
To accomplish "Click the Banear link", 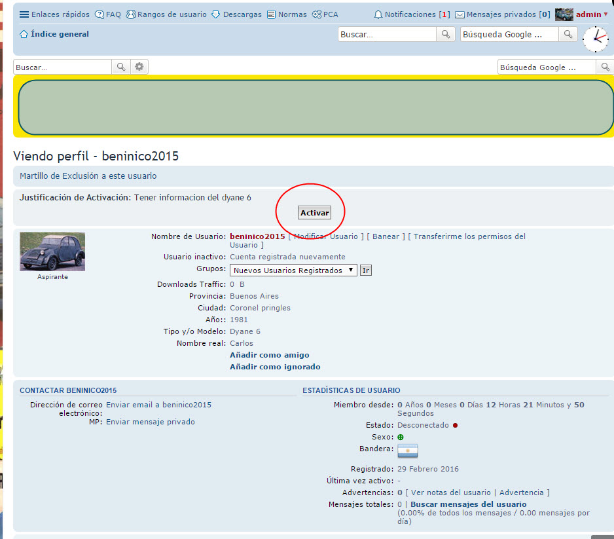I will pyautogui.click(x=386, y=236).
